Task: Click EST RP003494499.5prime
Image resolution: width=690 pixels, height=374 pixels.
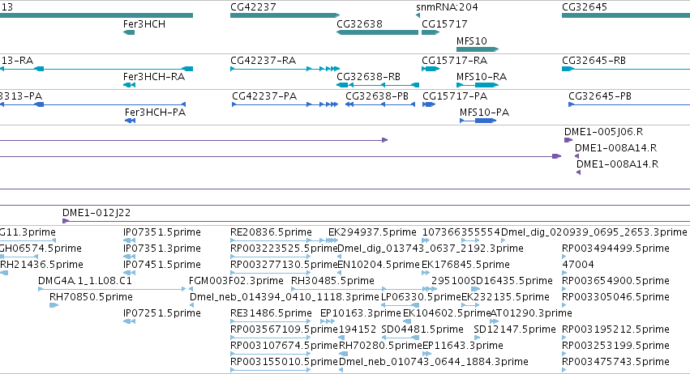Action: pos(615,249)
